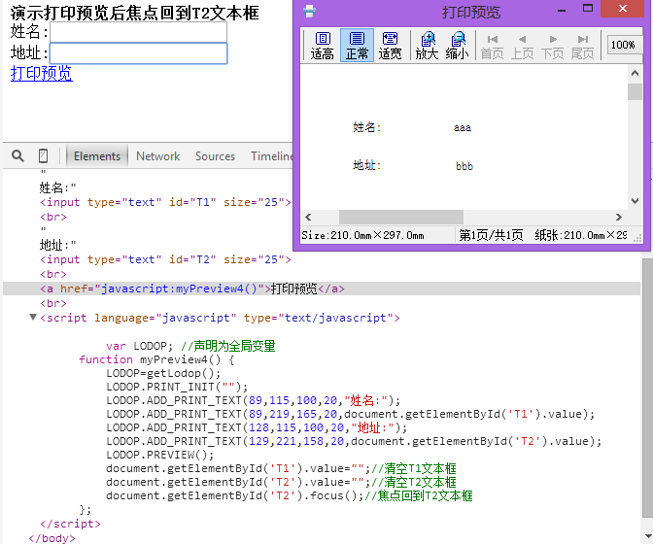This screenshot has height=544, width=653.
Task: Go to 首页 first page button
Action: point(493,47)
